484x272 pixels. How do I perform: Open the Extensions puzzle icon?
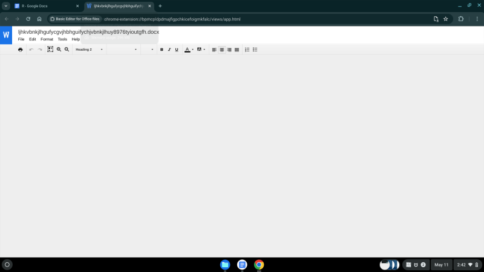pyautogui.click(x=461, y=19)
